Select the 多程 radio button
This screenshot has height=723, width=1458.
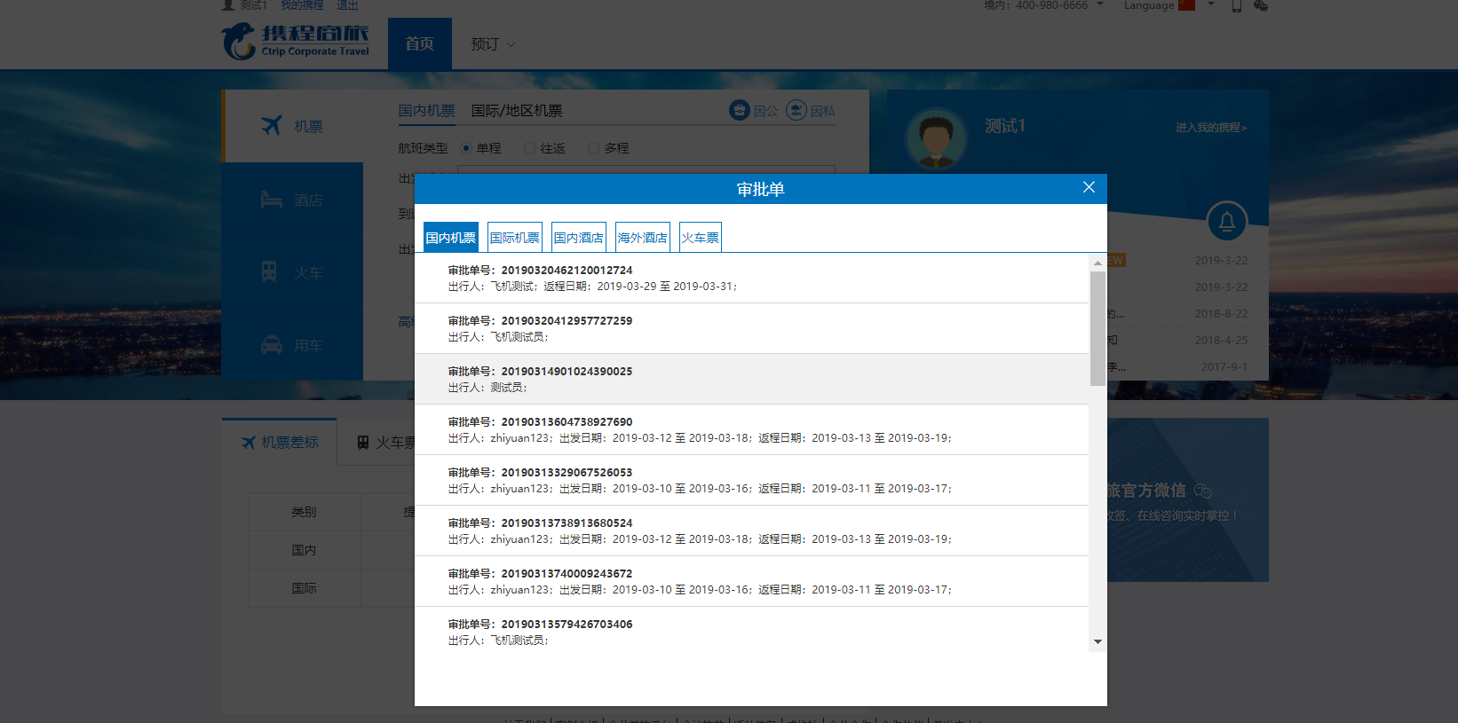pos(594,148)
